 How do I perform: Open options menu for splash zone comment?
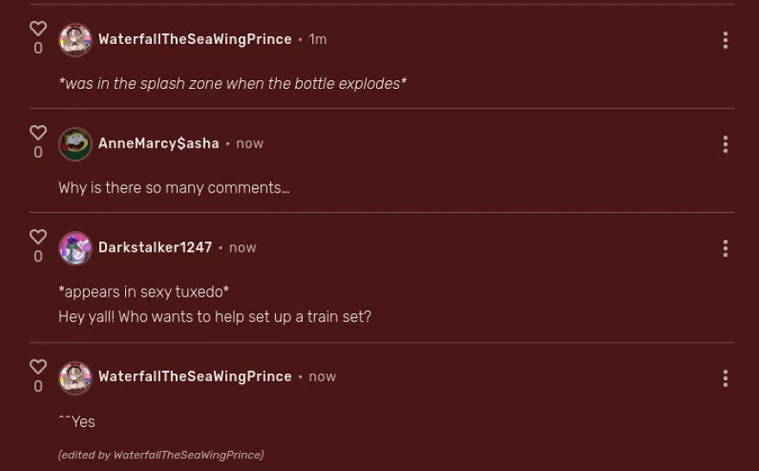click(725, 41)
